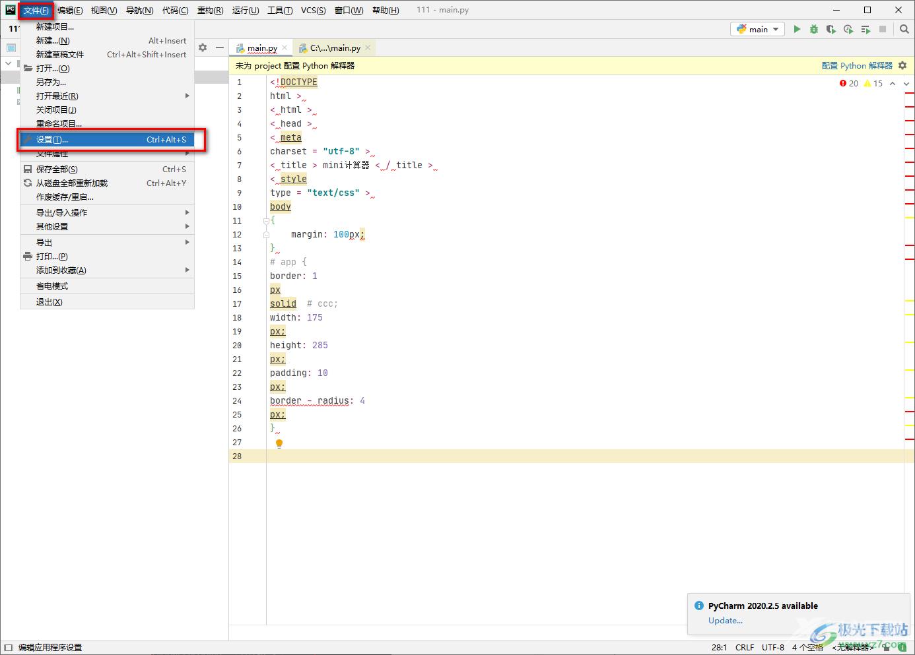Expand the 其他设置 submenu
Viewport: 915px width, 655px height.
(108, 226)
